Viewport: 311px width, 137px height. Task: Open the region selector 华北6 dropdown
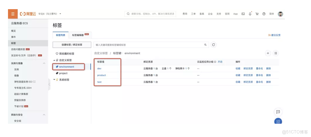tap(50, 14)
